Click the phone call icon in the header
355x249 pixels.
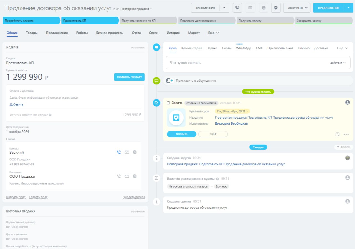coord(237,8)
